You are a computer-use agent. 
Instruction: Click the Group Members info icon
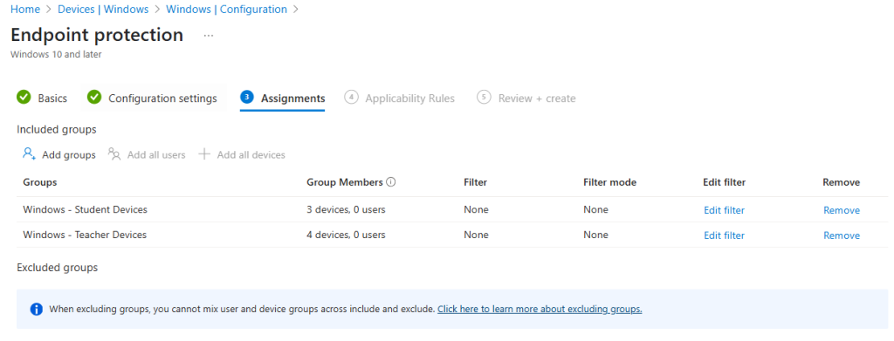tap(390, 182)
